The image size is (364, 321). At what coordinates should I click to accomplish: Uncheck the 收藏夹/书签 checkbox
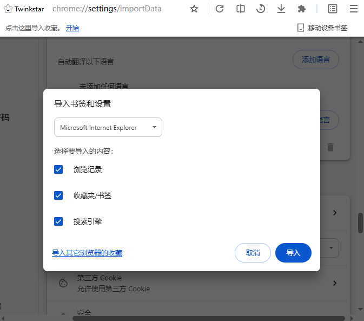pyautogui.click(x=58, y=195)
